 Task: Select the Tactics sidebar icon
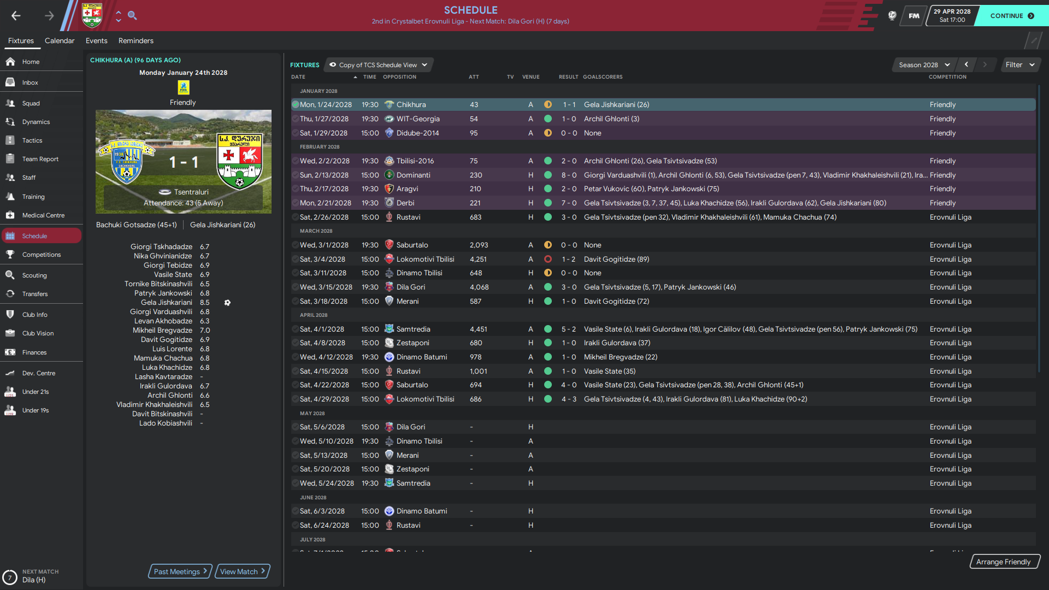coord(10,140)
